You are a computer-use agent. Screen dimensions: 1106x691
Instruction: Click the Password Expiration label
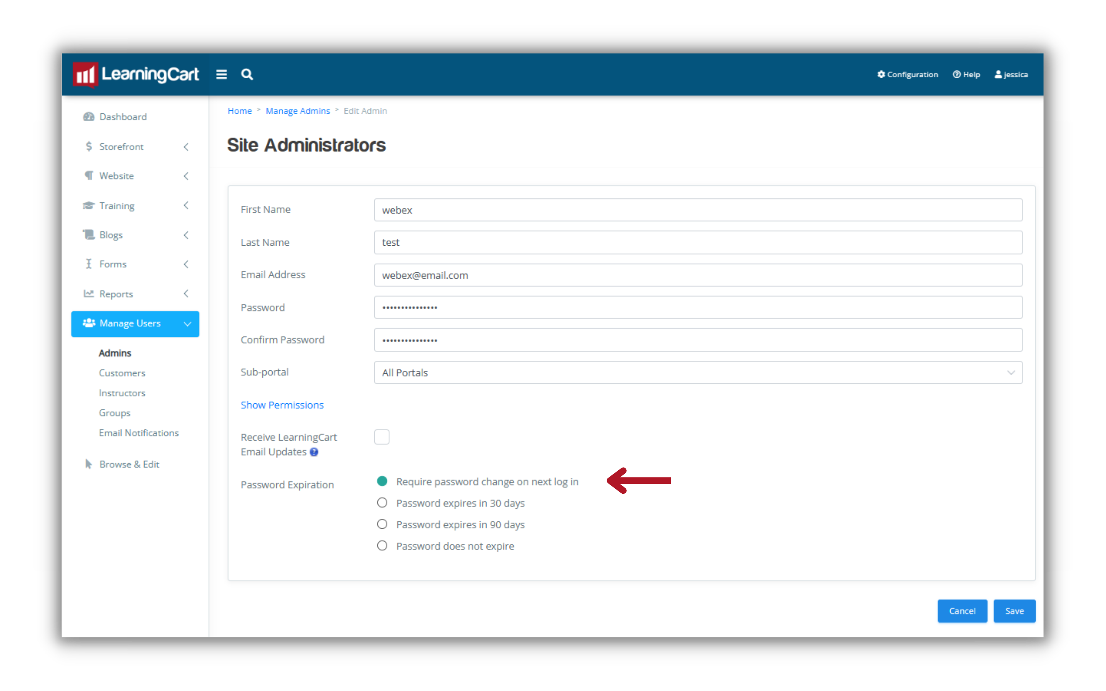(287, 485)
